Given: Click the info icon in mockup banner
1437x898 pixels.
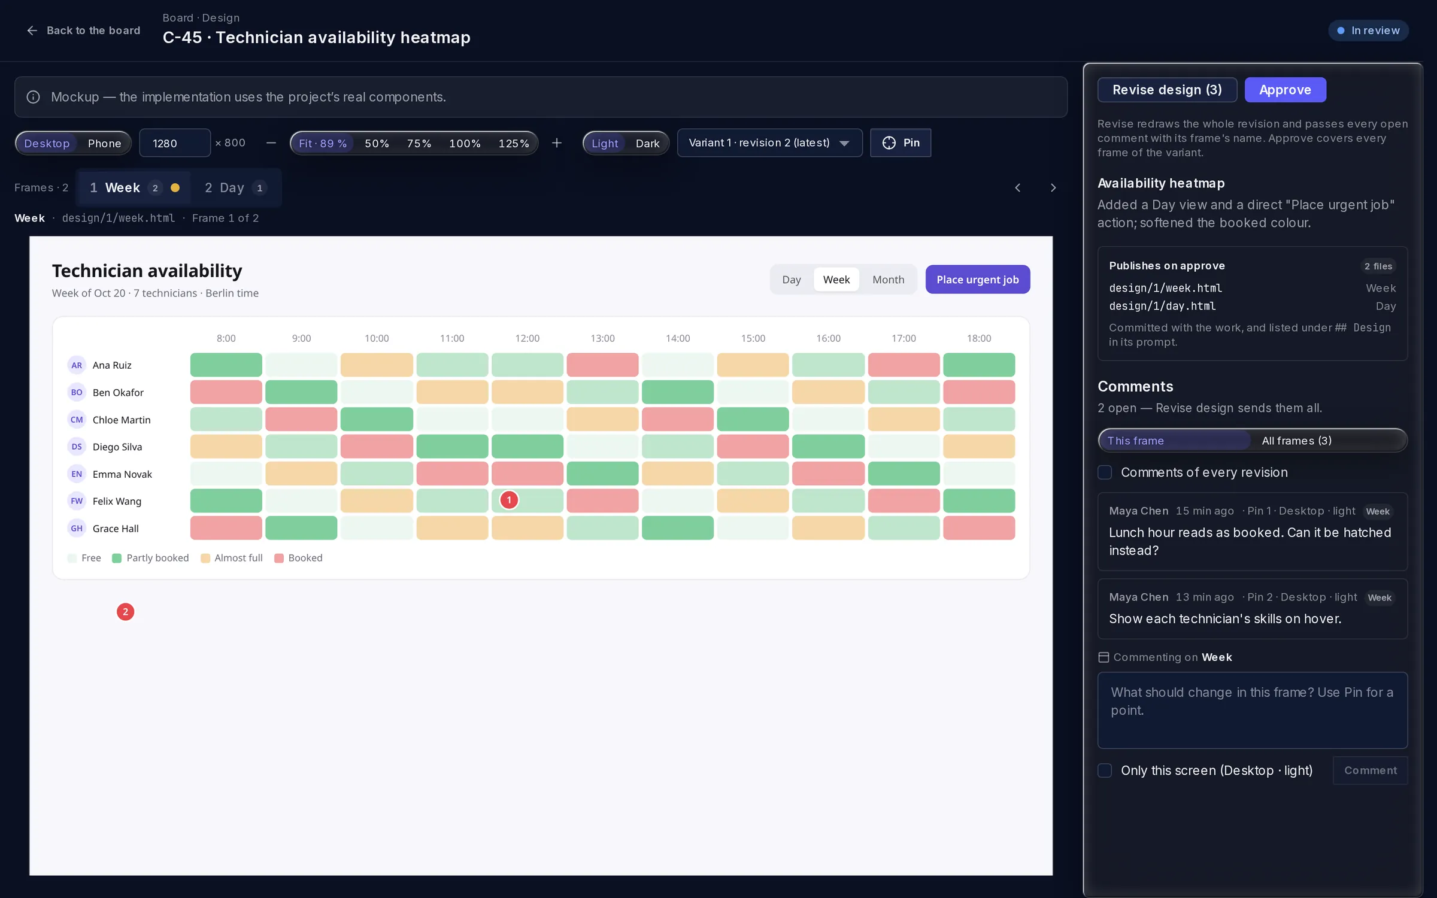Looking at the screenshot, I should coord(34,97).
